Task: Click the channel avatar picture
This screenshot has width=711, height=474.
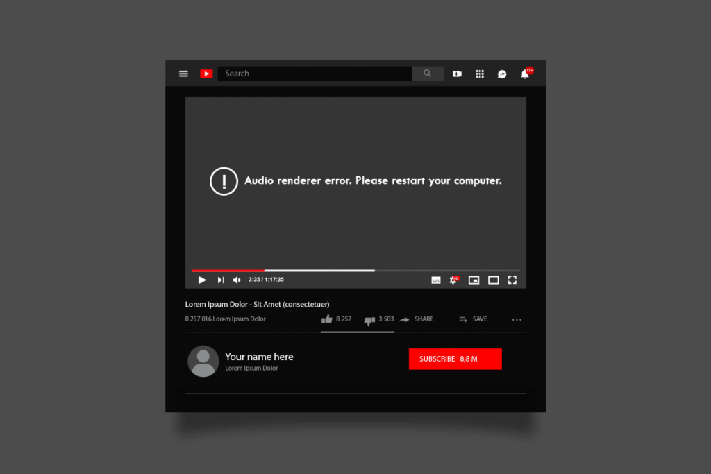Action: tap(203, 361)
